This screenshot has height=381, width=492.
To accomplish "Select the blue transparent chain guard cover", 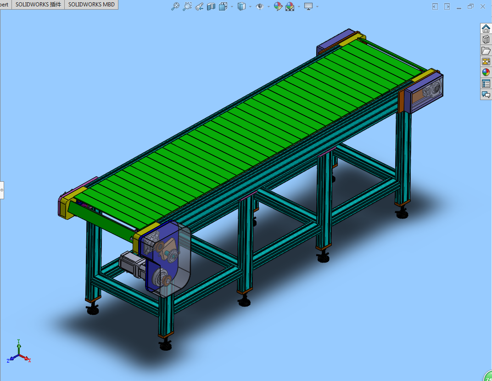I will (x=168, y=260).
